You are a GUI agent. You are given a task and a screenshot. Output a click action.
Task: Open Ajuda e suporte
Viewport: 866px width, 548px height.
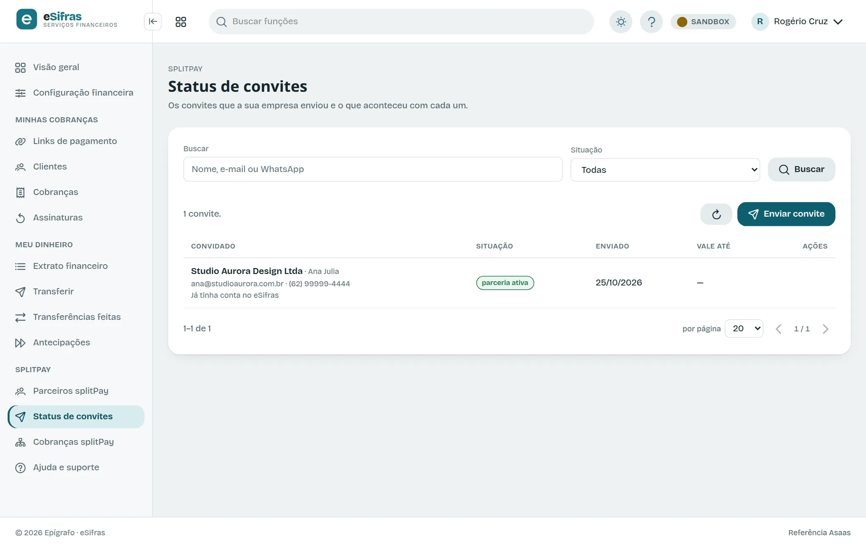pos(76,467)
